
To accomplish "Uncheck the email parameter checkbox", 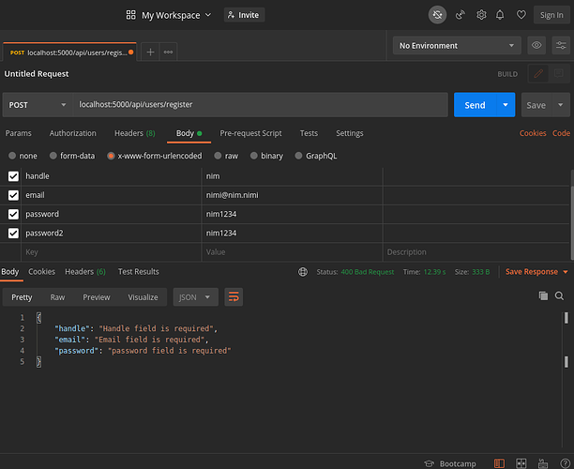I will 13,195.
